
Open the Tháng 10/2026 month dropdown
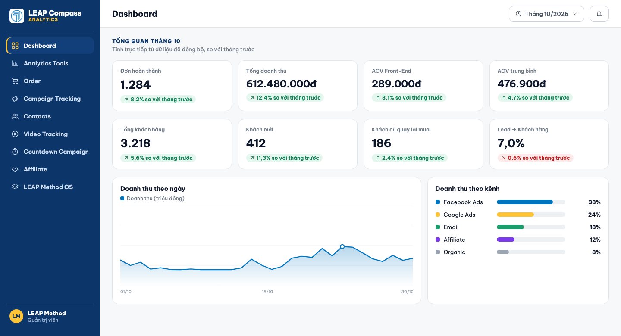pyautogui.click(x=546, y=14)
